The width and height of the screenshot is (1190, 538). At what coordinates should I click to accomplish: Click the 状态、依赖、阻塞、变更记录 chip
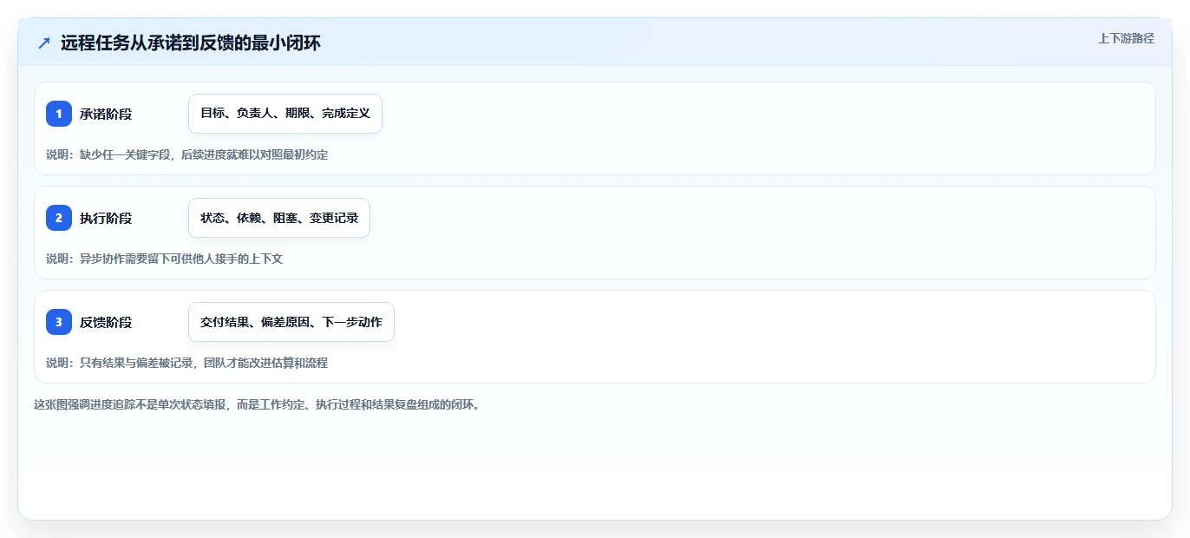(x=279, y=218)
